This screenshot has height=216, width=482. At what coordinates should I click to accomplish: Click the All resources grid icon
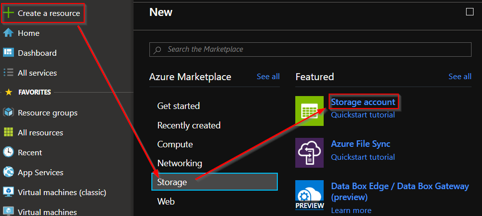(x=8, y=132)
